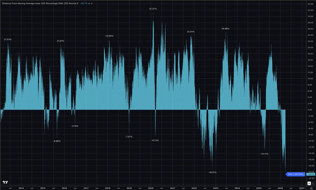Select the -8.96% trough annotation
This screenshot has height=190, width=316.
coord(57,141)
